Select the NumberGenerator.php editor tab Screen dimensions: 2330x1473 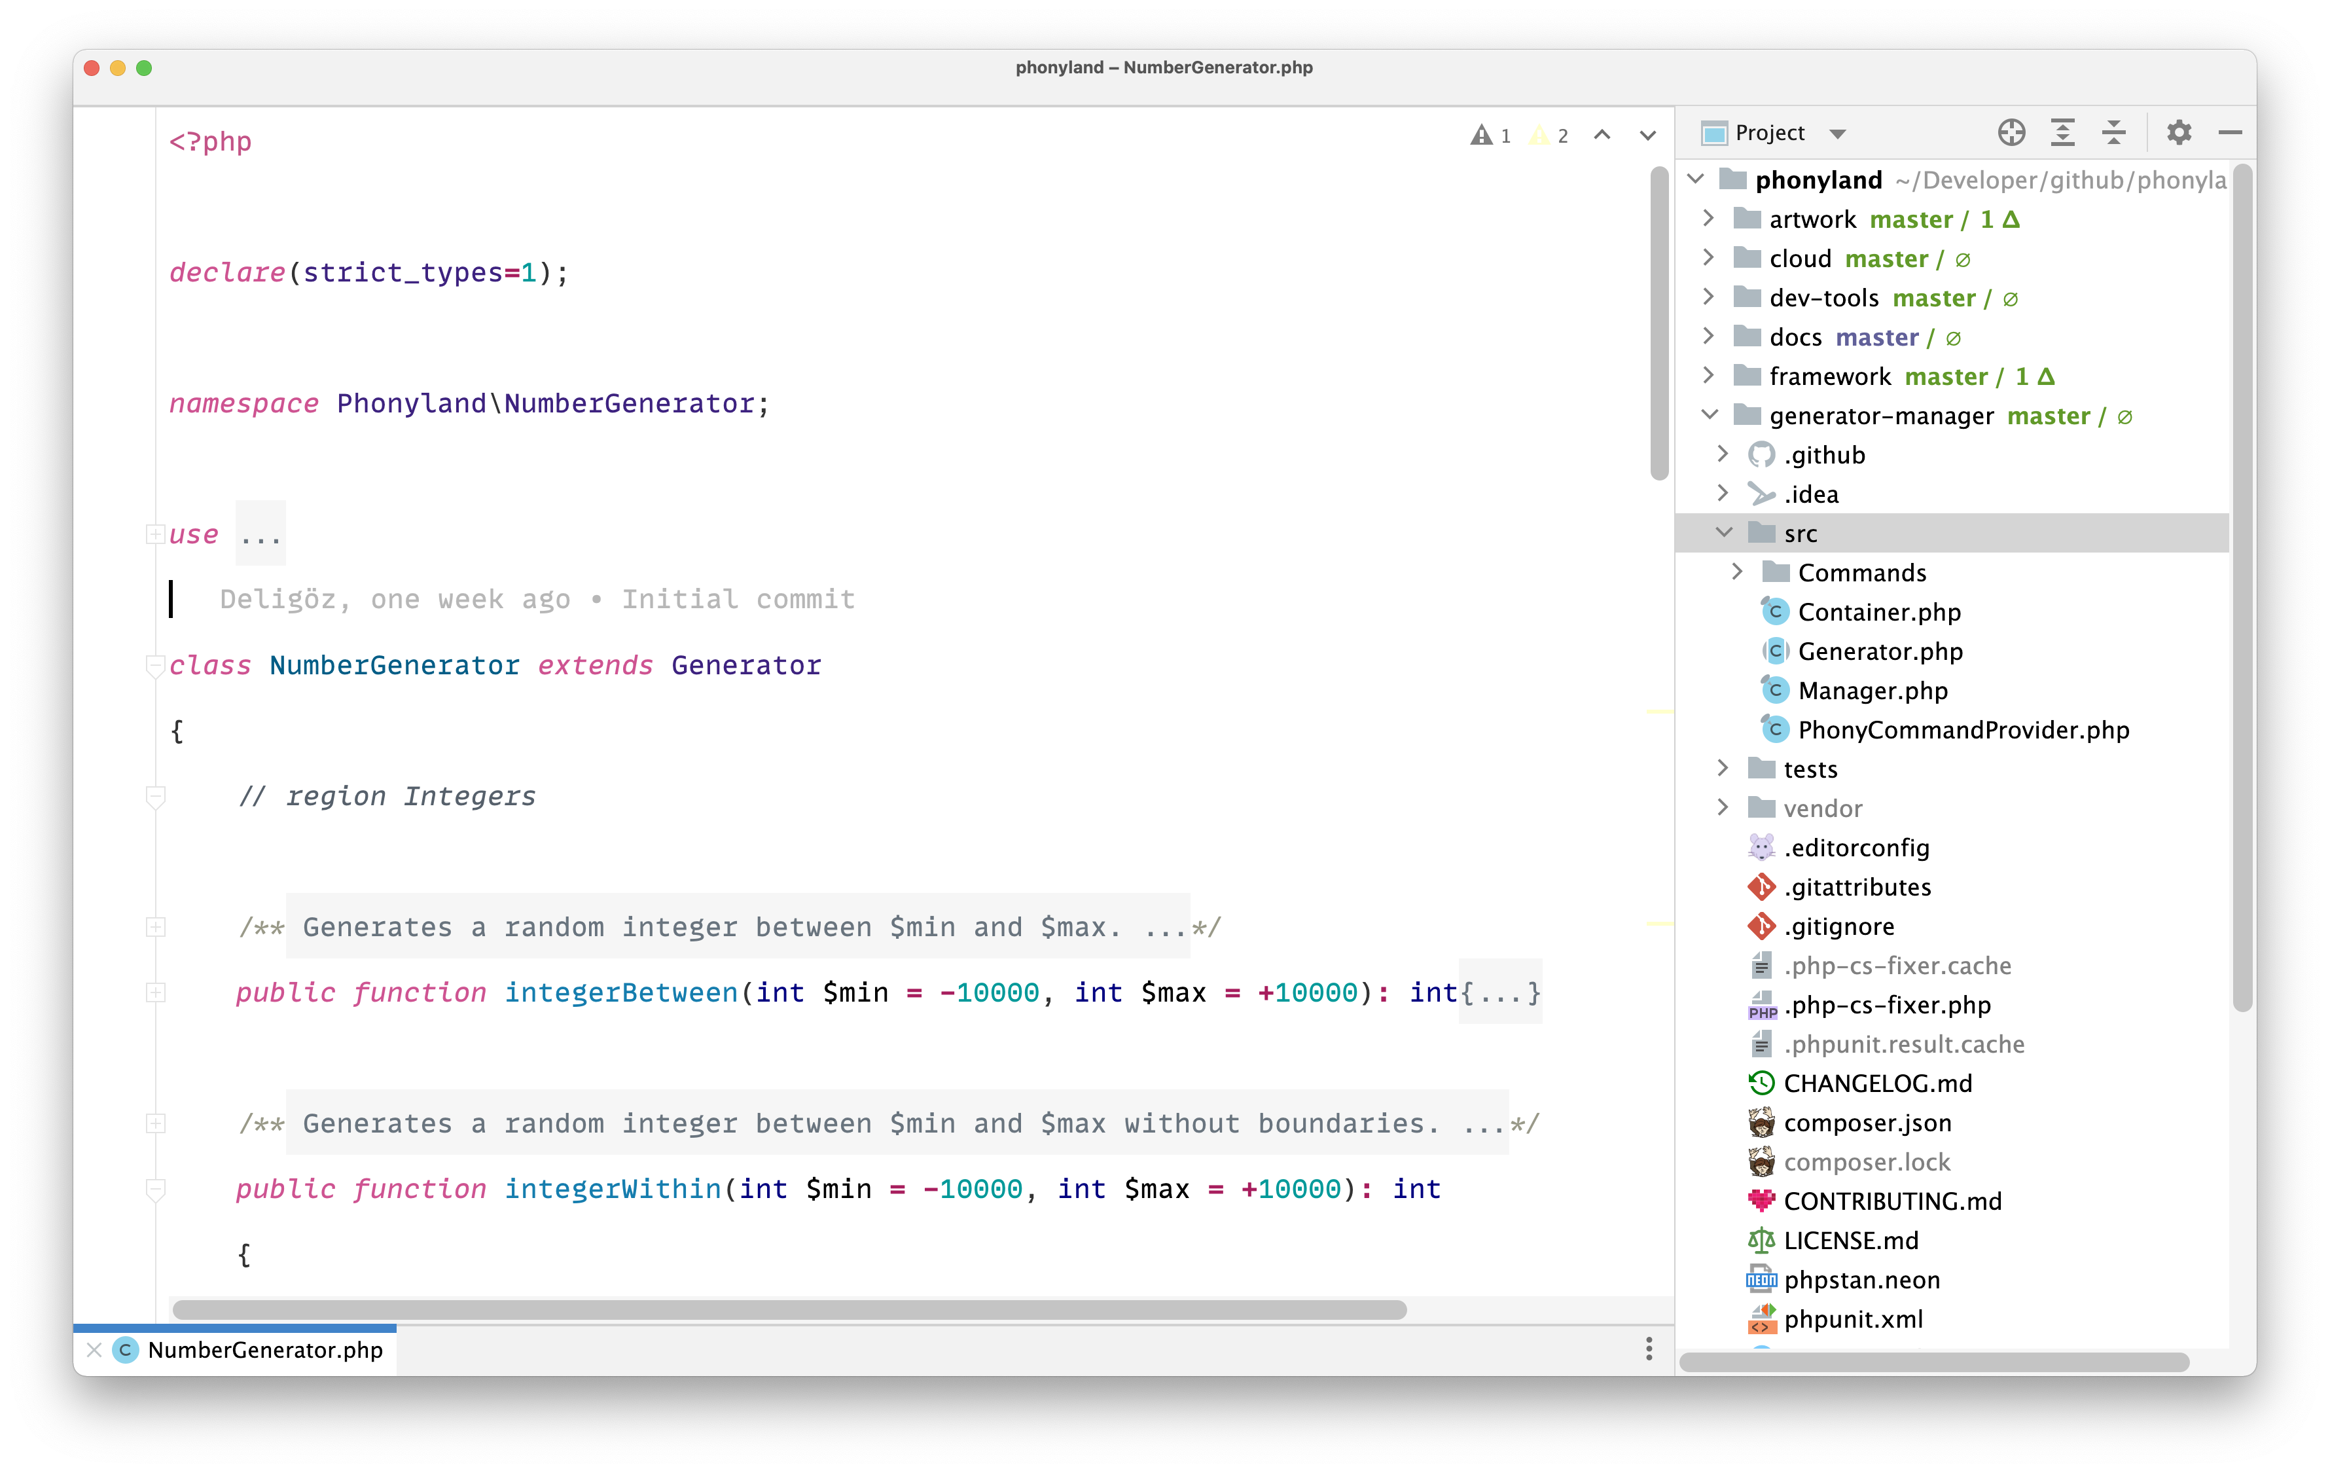(x=264, y=1350)
